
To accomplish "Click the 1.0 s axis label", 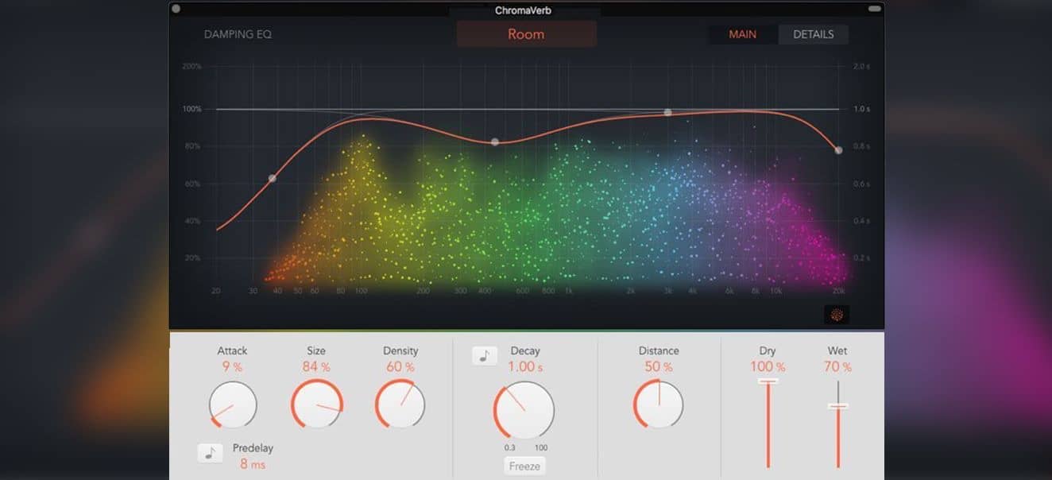I will tap(861, 109).
